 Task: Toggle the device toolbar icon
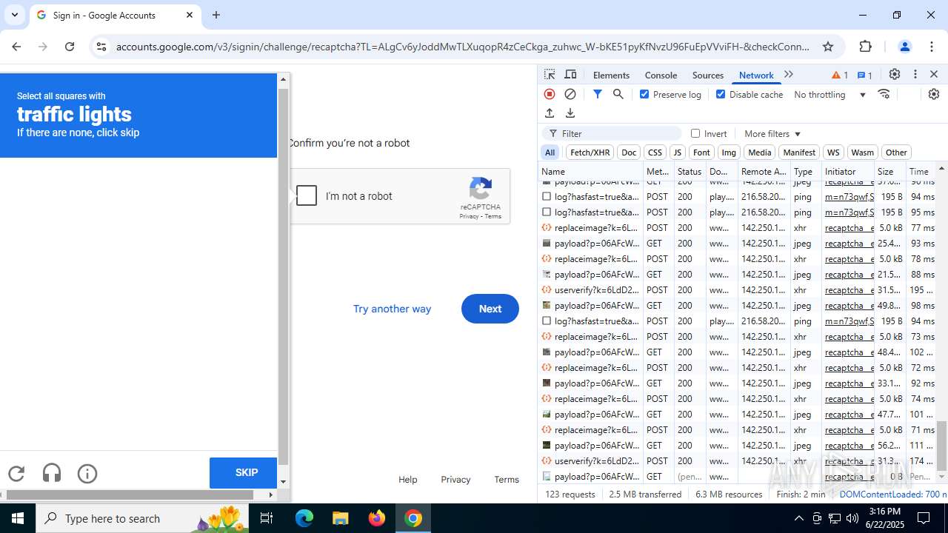570,75
